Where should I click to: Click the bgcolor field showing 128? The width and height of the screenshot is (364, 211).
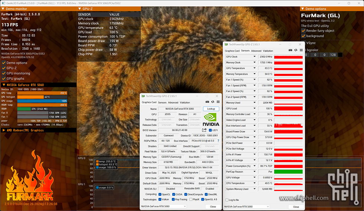333,55
